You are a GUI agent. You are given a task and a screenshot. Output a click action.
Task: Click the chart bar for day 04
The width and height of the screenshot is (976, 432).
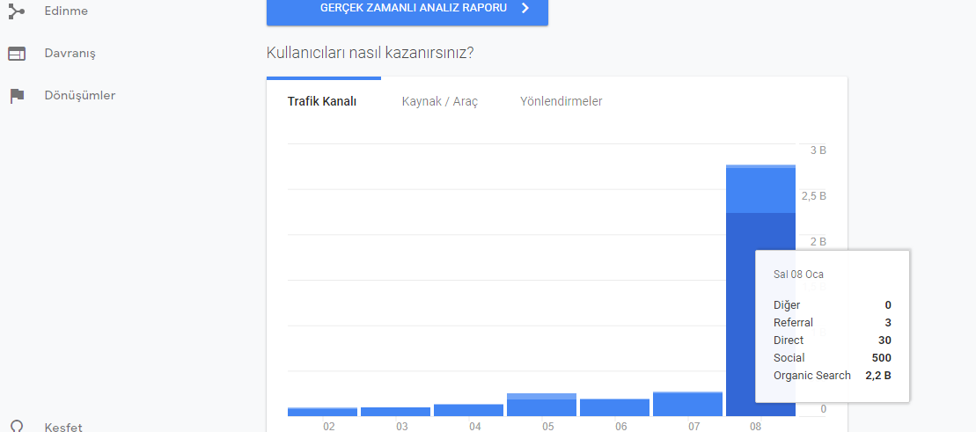(469, 410)
